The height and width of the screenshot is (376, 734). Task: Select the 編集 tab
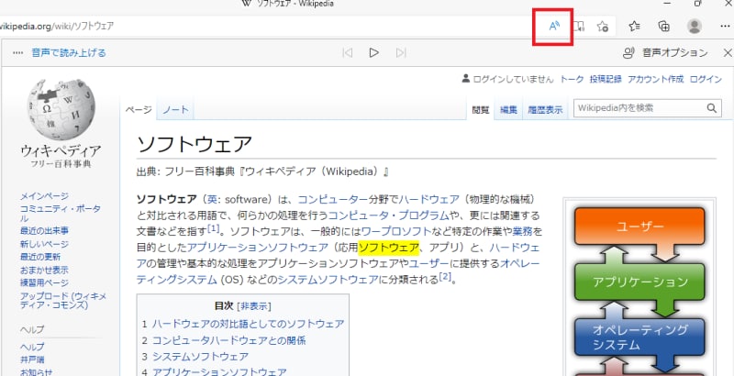coord(507,110)
